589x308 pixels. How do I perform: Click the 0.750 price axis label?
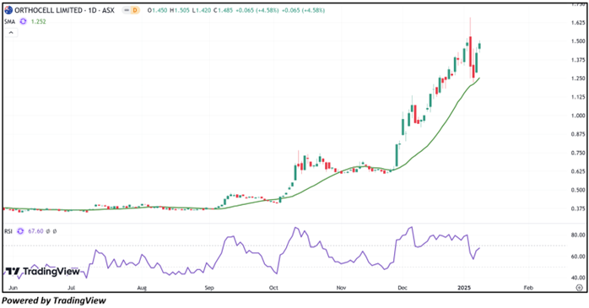(577, 153)
